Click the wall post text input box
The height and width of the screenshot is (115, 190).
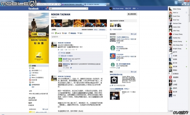point(79,37)
